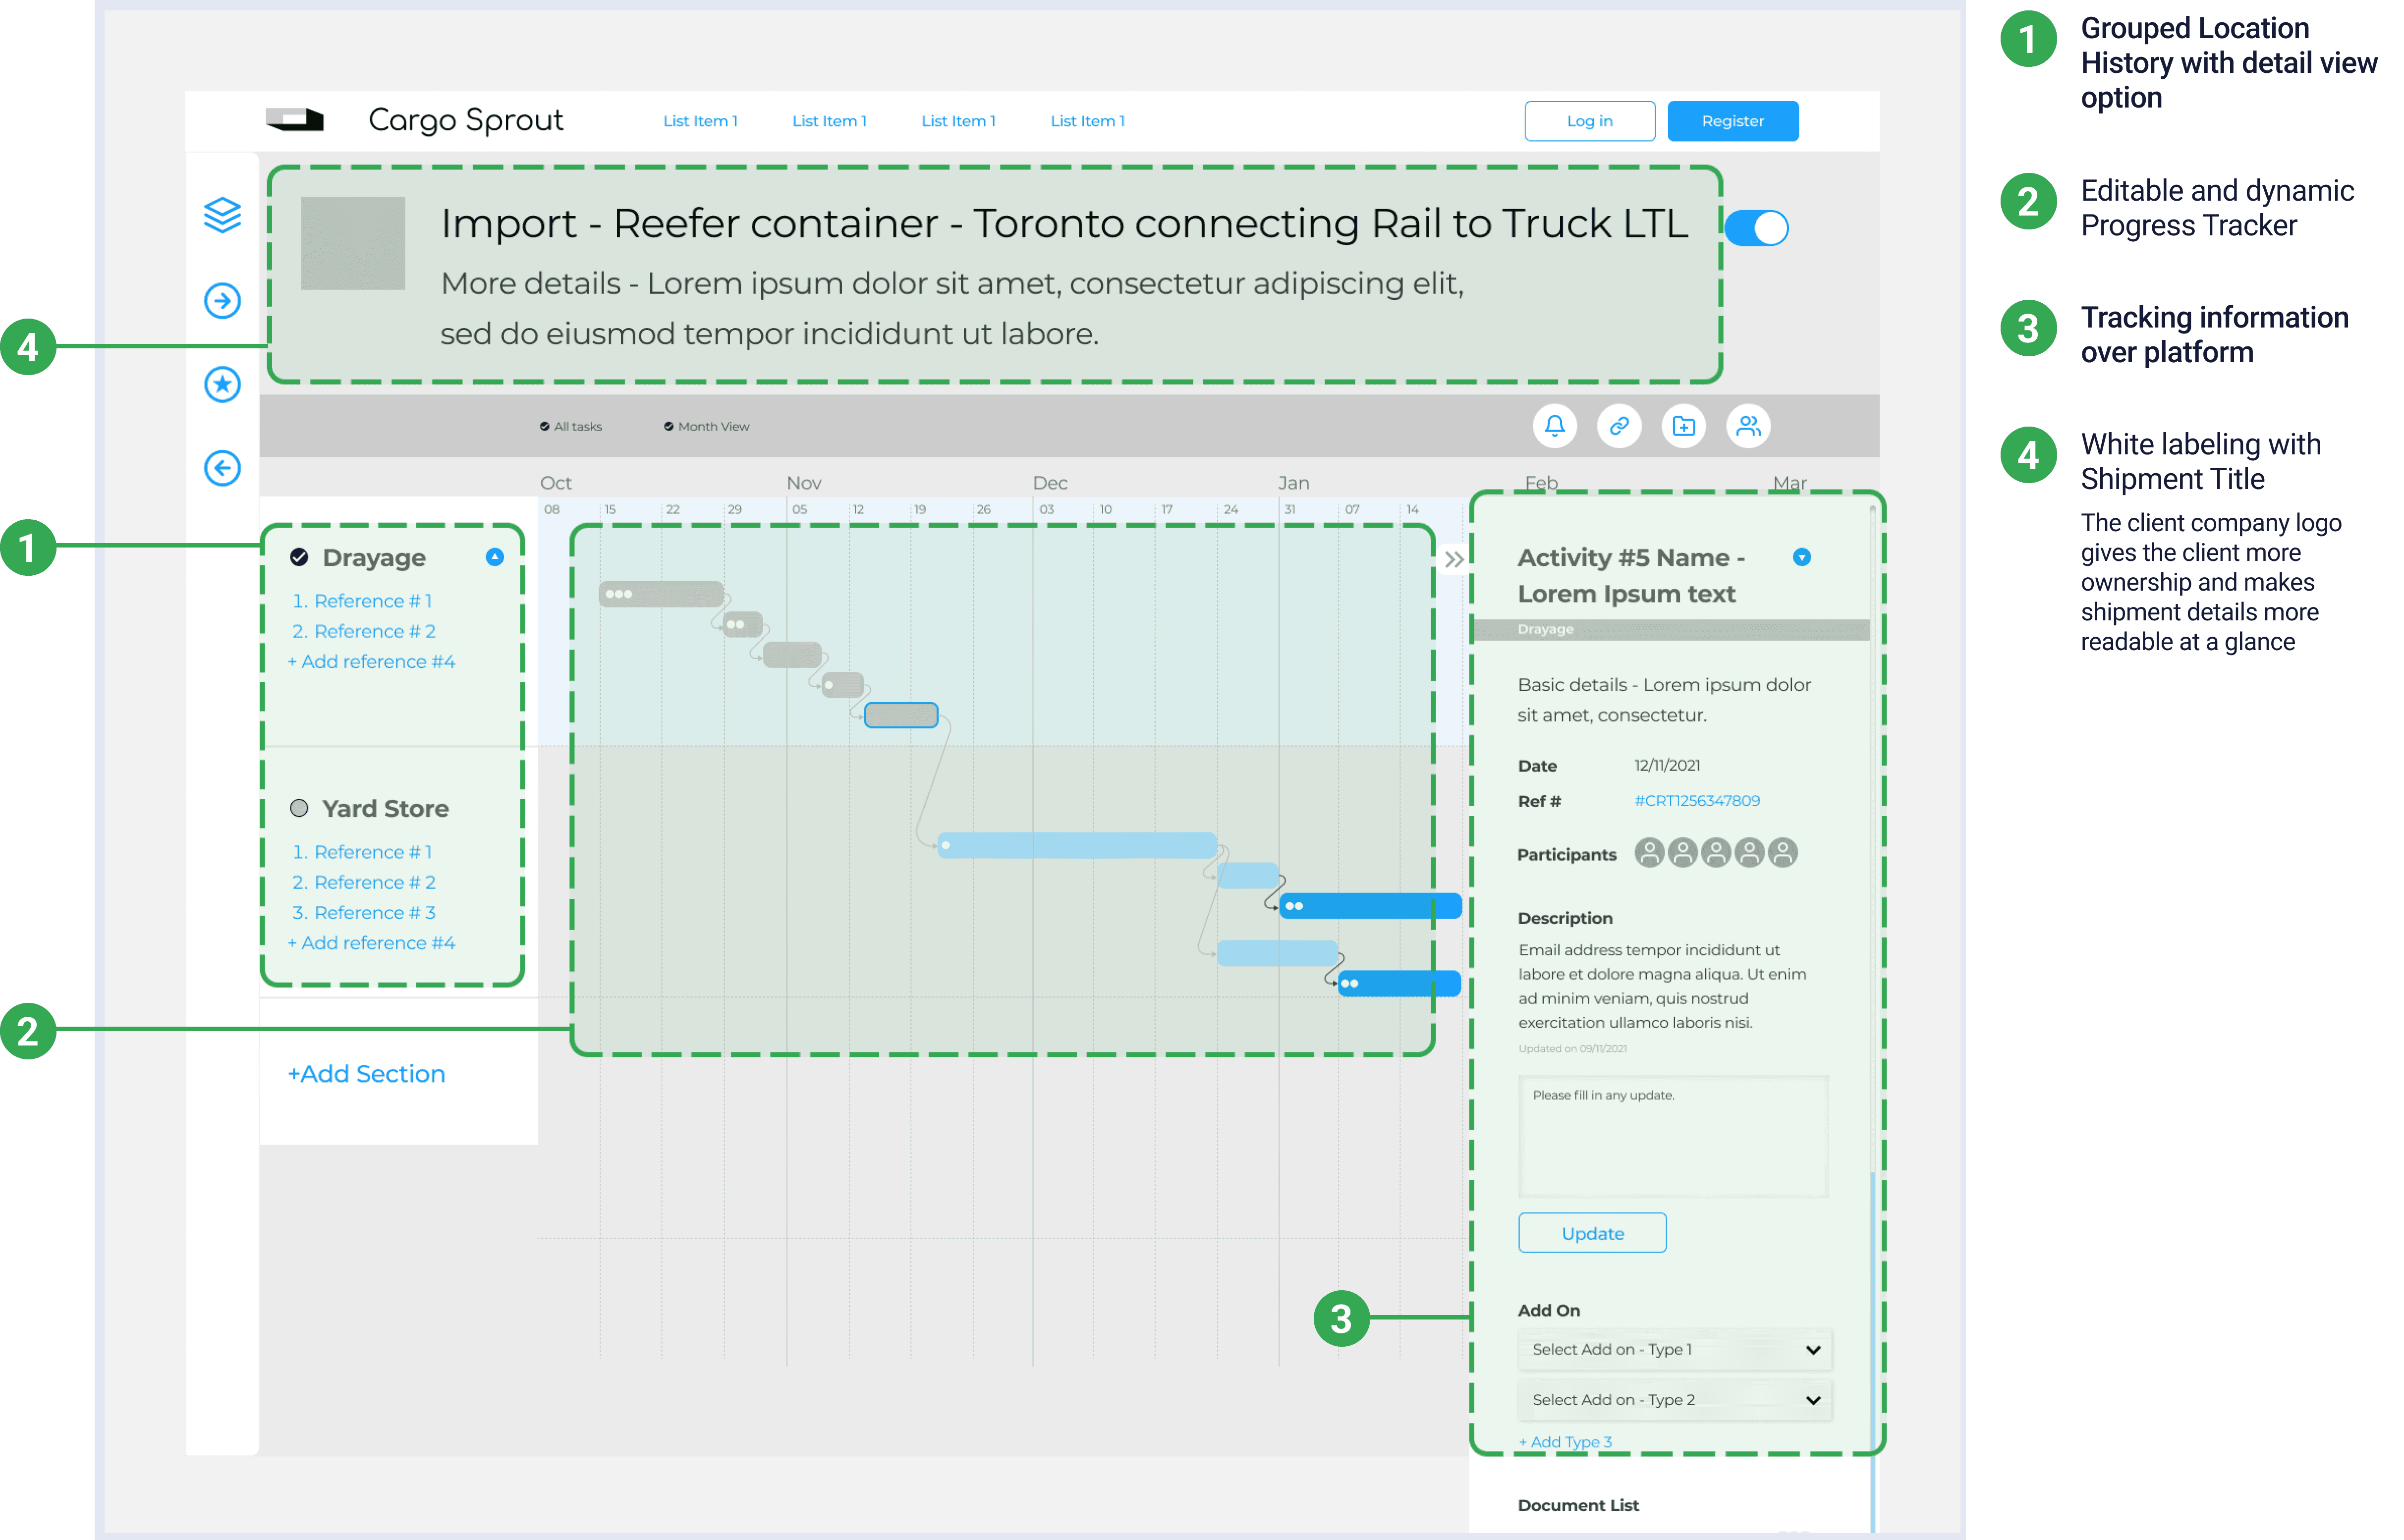Toggle the All tasks filter

click(571, 426)
